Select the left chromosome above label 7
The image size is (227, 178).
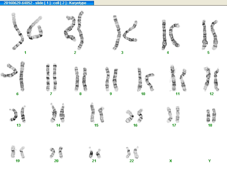[x=48, y=77]
